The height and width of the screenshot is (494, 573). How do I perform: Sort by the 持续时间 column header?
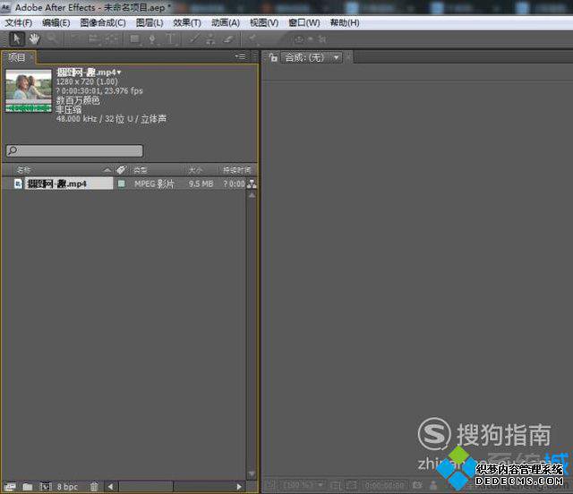236,170
